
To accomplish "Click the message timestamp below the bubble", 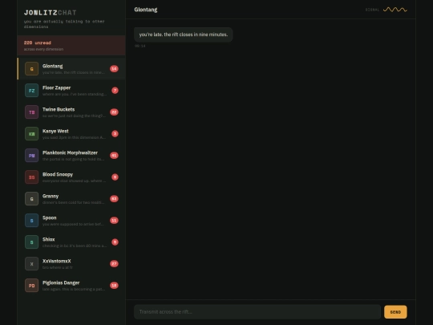I will tap(140, 46).
